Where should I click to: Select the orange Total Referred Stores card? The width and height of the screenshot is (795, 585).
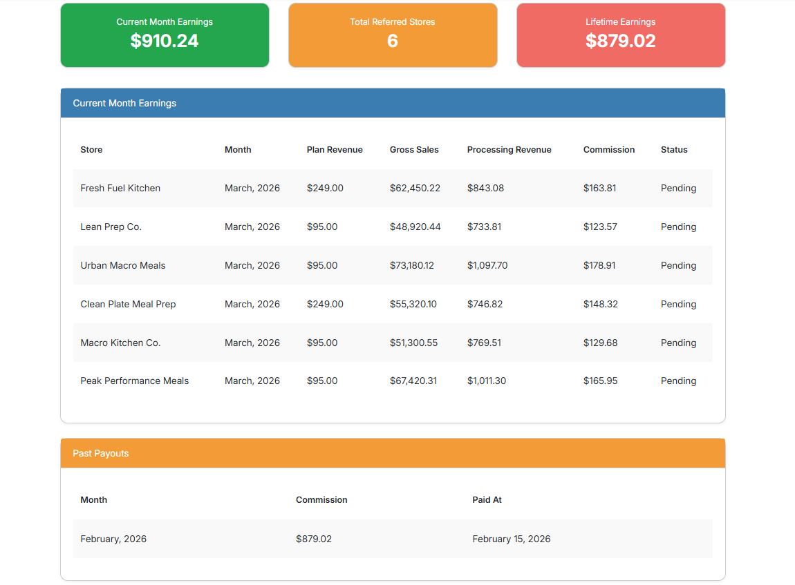pyautogui.click(x=393, y=35)
